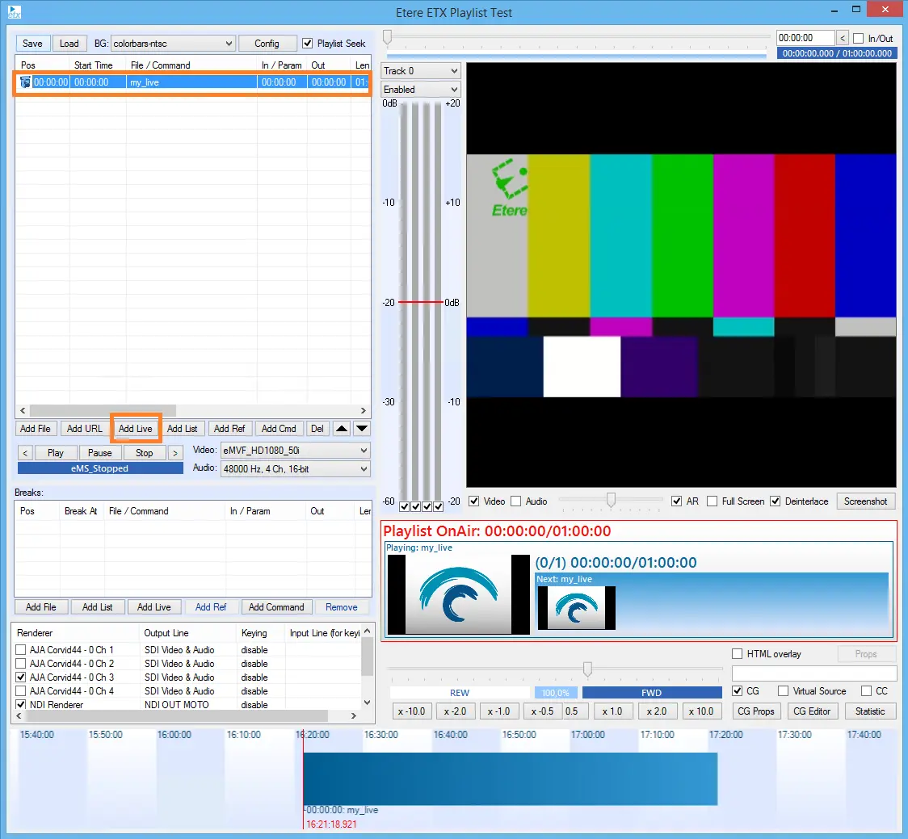Select the my_live playlist row icon
908x839 pixels.
tap(25, 82)
